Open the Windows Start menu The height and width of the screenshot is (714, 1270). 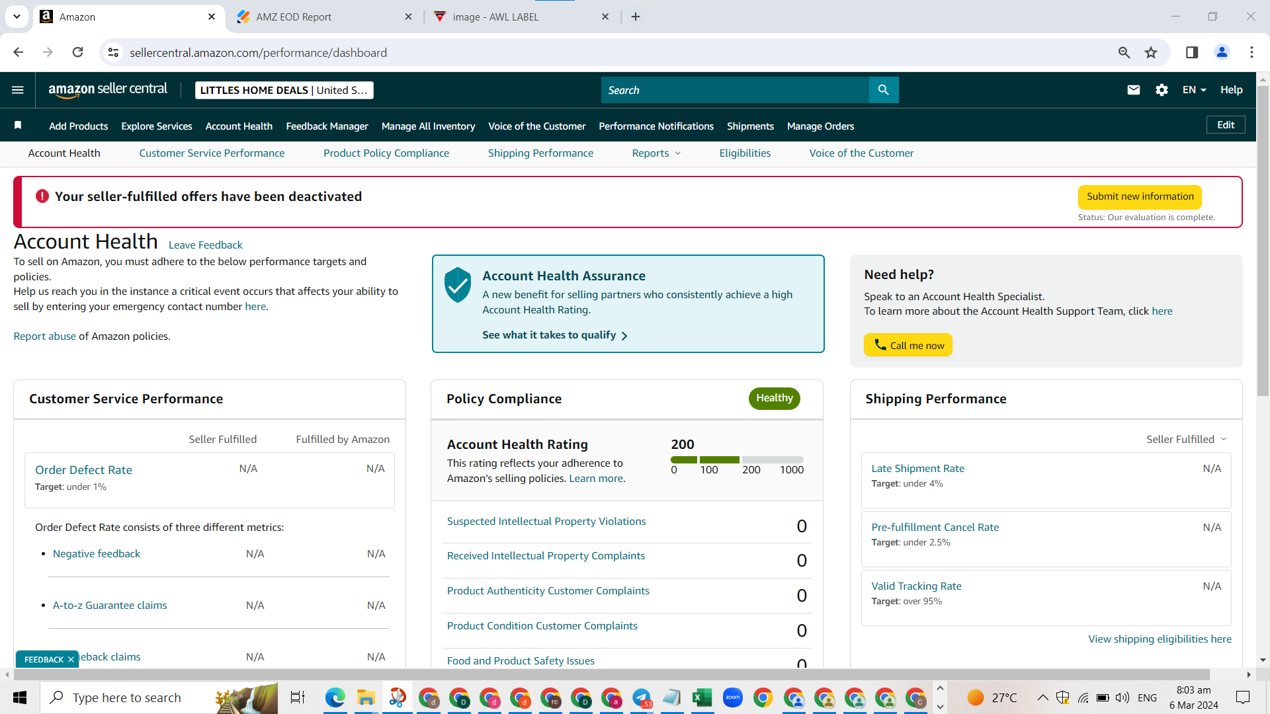tap(20, 697)
